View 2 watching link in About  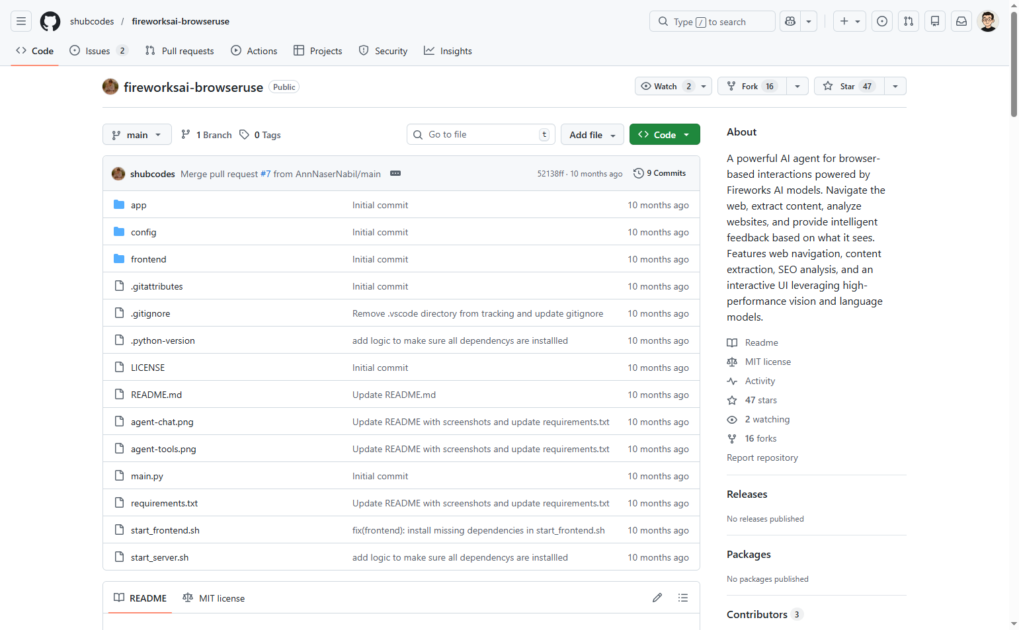pyautogui.click(x=758, y=419)
